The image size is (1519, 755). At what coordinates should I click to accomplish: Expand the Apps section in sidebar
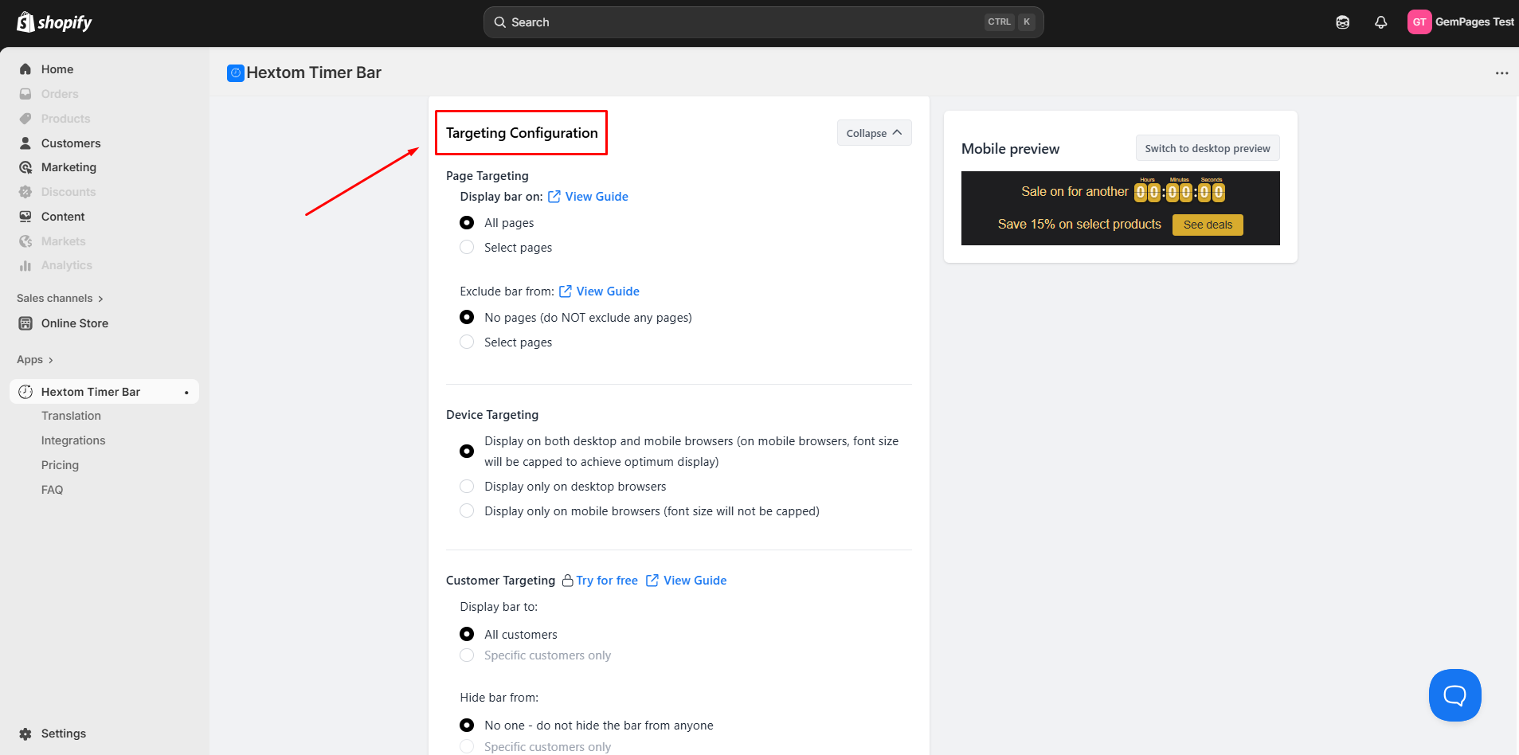(x=35, y=360)
